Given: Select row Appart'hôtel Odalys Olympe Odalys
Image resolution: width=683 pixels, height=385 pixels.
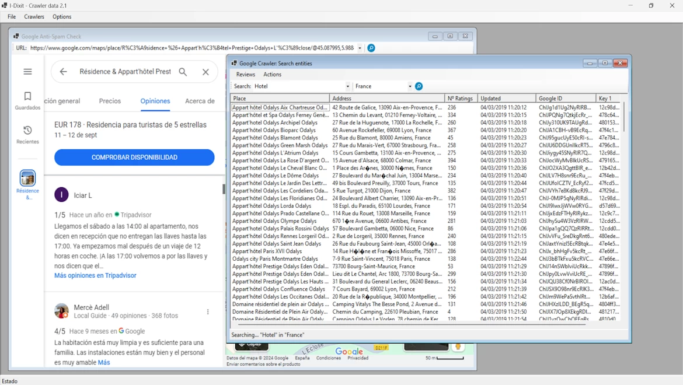Looking at the screenshot, I should [x=425, y=221].
